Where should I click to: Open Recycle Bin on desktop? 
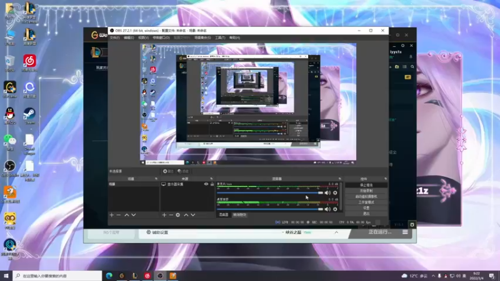[10, 63]
